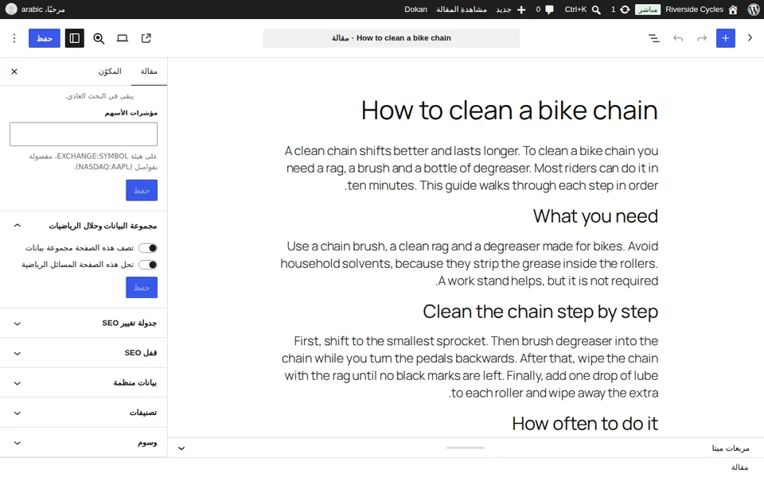Redo the last undone edit
Screen dimensions: 764x477
point(702,38)
